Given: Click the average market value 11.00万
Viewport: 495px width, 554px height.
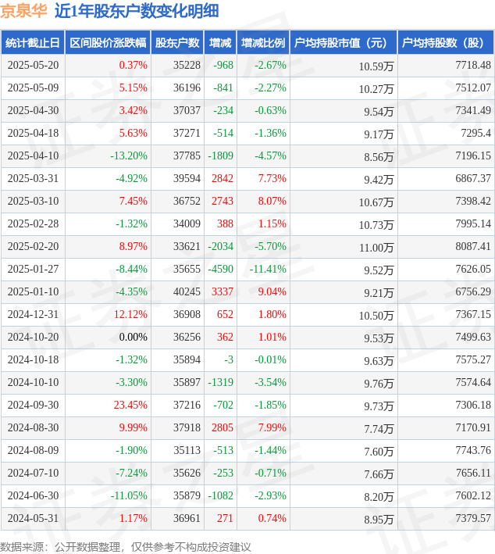Looking at the screenshot, I should 376,248.
